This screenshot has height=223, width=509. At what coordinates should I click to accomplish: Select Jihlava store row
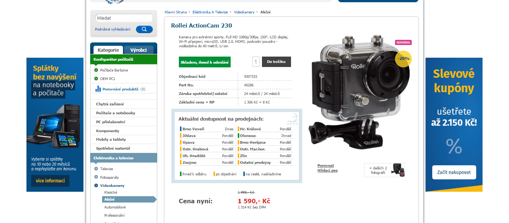pyautogui.click(x=207, y=136)
